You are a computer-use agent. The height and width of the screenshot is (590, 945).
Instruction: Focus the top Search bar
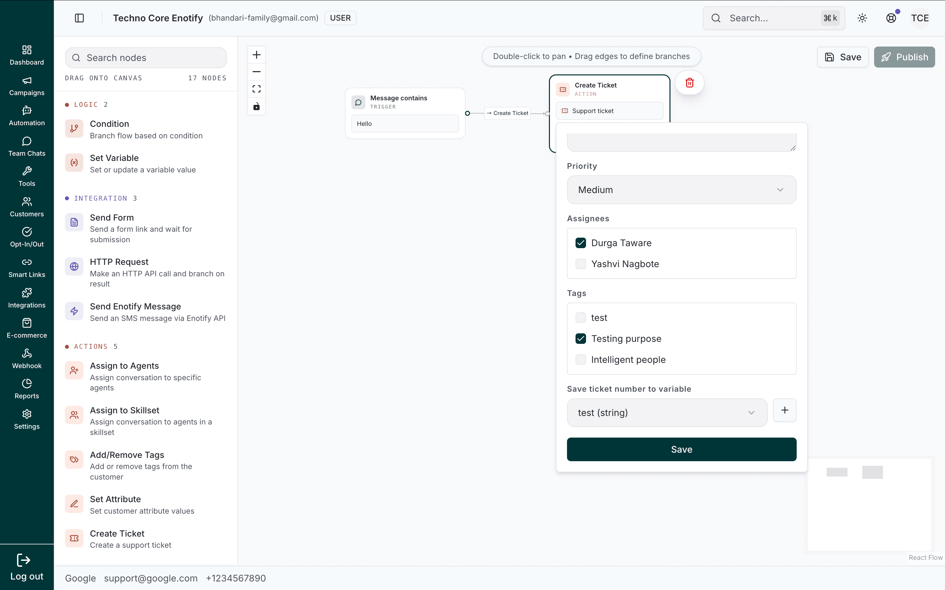tap(774, 18)
